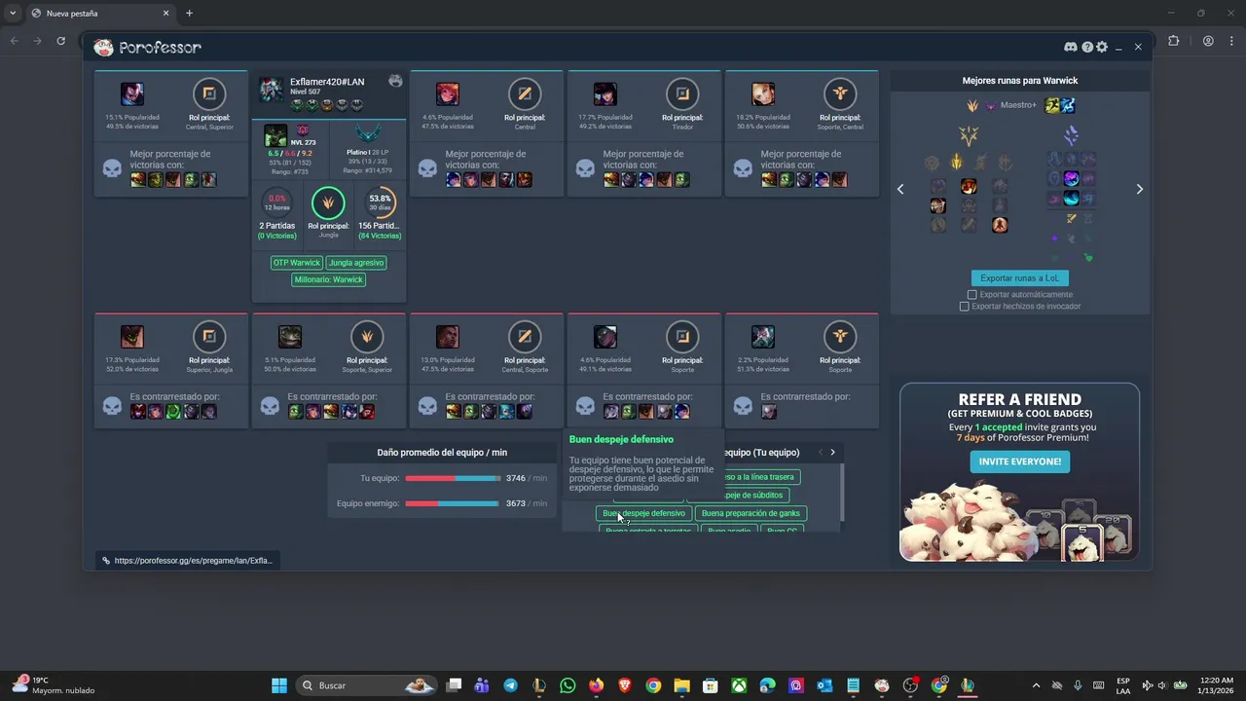Open the Discord icon in Porofessor header
This screenshot has height=701, width=1246.
coord(1071,47)
